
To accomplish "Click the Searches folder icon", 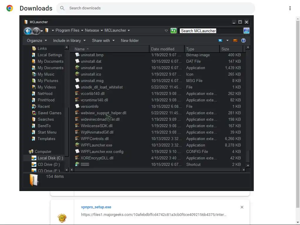I will tap(34, 120).
